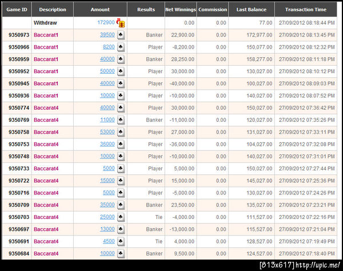This screenshot has height=271, width=343.
Task: Open card details icon for game 9350973
Action: click(121, 35)
